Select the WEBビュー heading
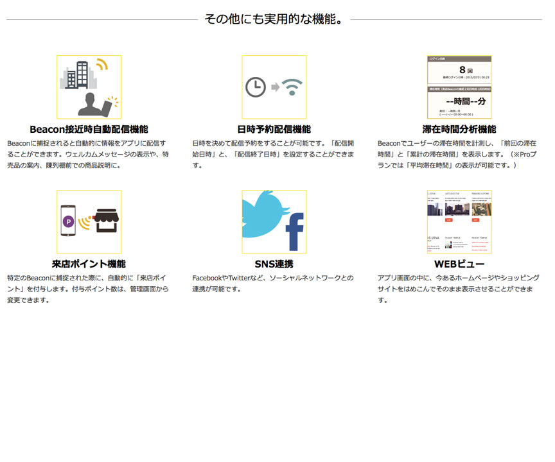 [459, 264]
